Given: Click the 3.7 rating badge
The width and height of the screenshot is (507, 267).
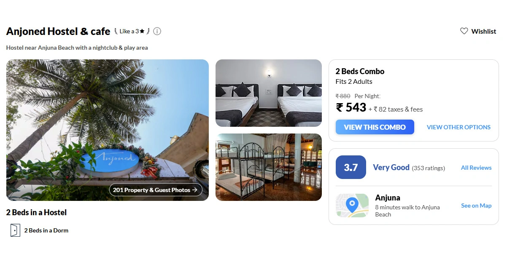Looking at the screenshot, I should pyautogui.click(x=351, y=167).
